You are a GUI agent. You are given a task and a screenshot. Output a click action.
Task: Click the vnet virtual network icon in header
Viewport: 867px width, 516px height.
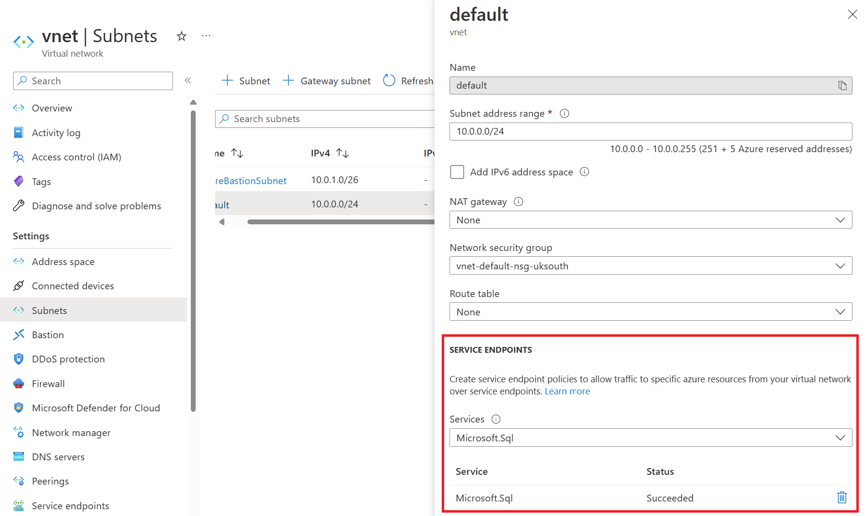click(x=24, y=42)
